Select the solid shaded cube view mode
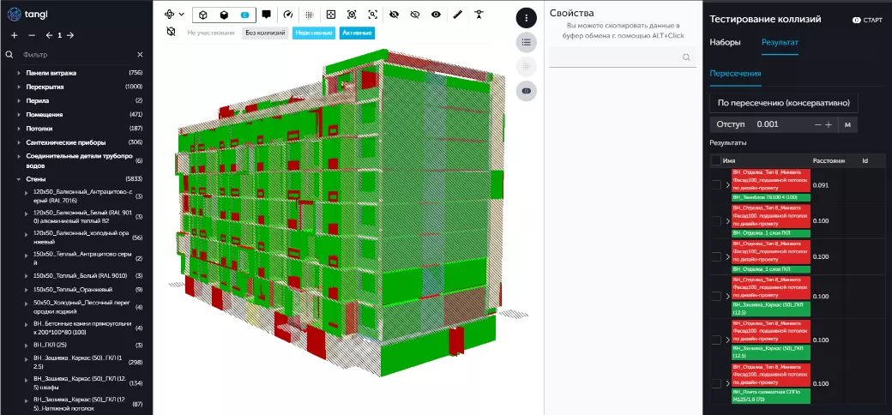The width and height of the screenshot is (892, 415). coord(223,15)
